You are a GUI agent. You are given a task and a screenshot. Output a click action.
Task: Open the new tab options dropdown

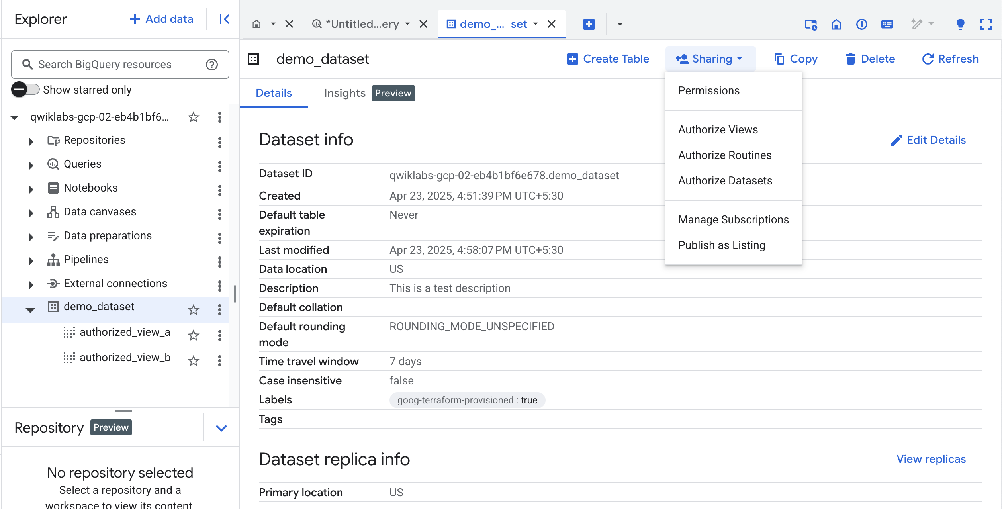pyautogui.click(x=620, y=24)
